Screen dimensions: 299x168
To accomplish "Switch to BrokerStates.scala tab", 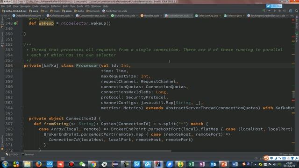I will click(124, 15).
